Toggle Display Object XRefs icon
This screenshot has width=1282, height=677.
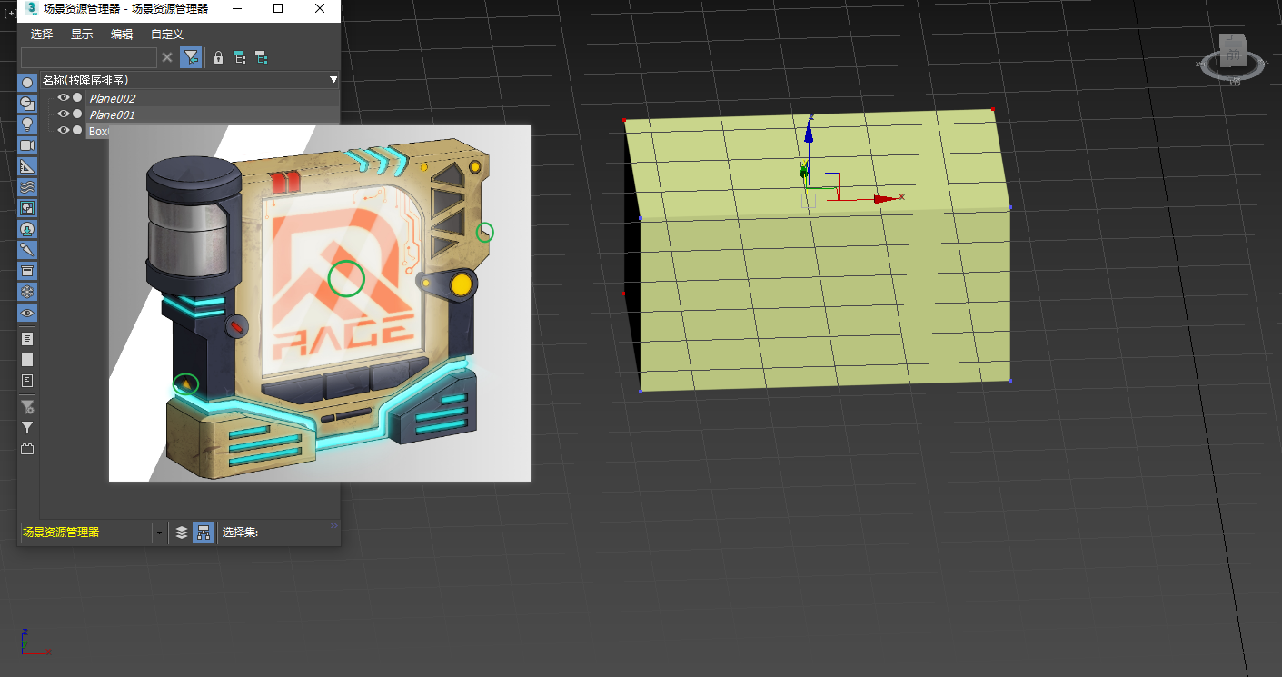coord(27,229)
